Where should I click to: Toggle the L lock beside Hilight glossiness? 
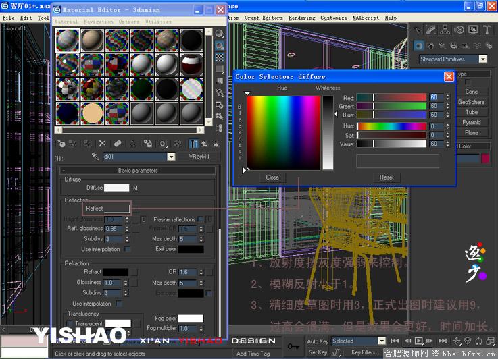[x=143, y=219]
